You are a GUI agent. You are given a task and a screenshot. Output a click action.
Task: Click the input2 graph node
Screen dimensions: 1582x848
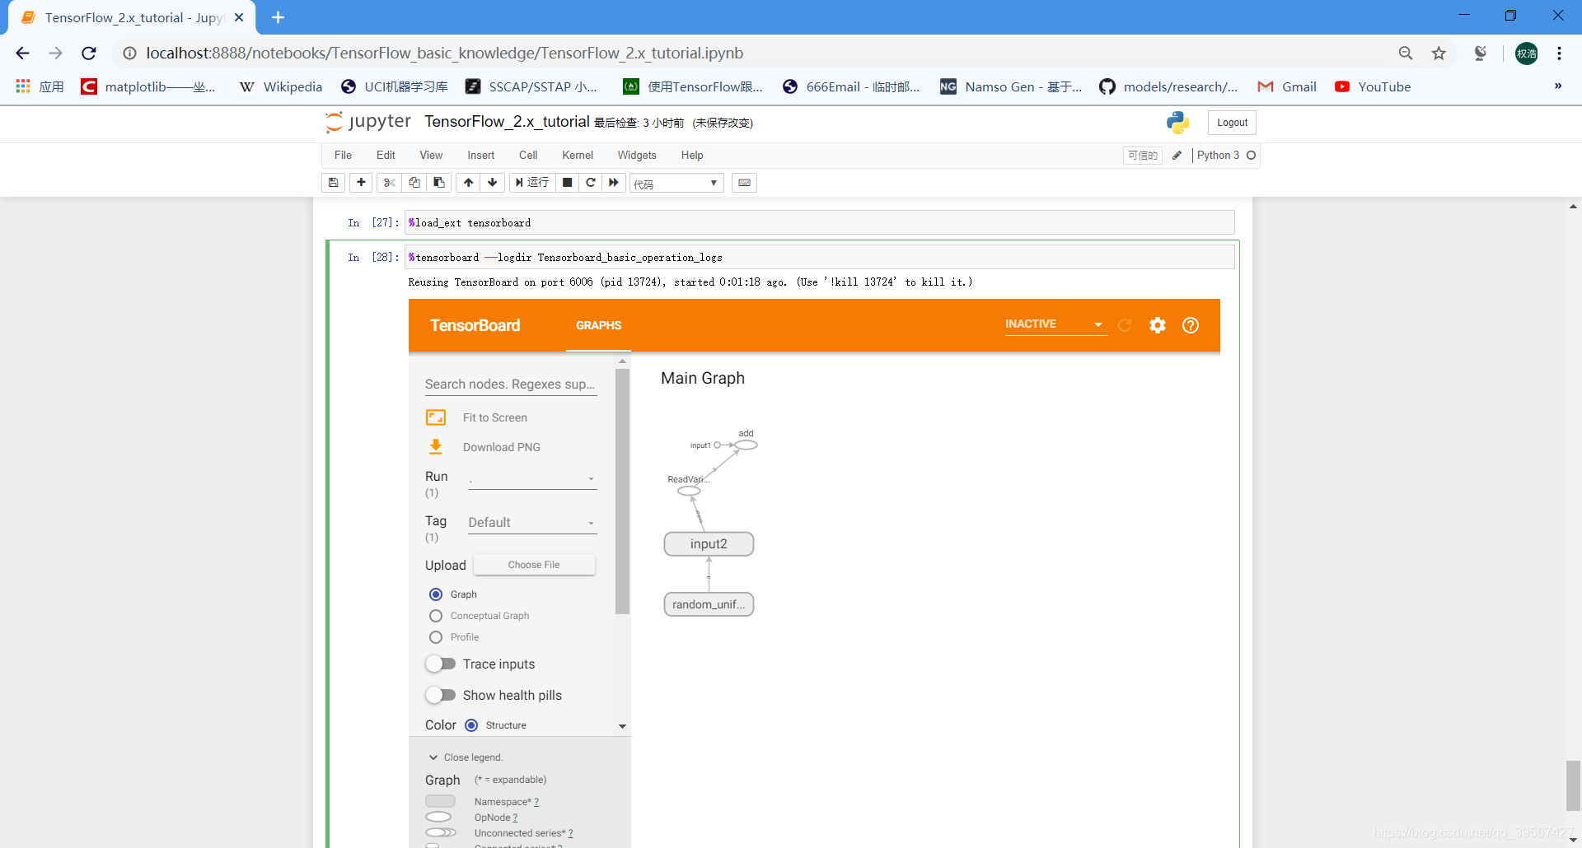pyautogui.click(x=709, y=544)
